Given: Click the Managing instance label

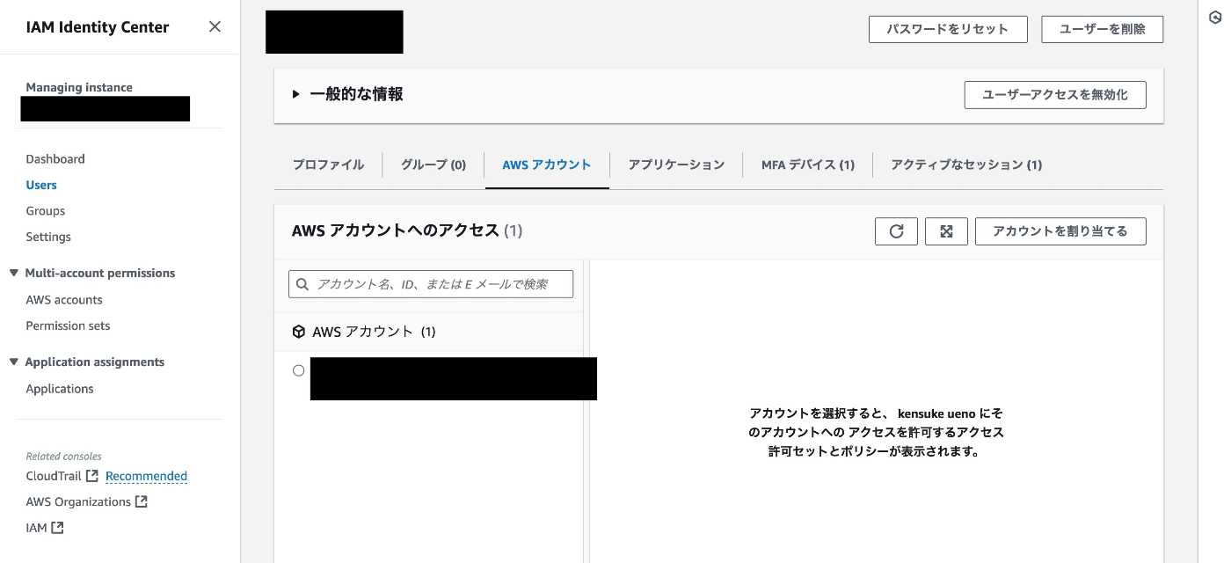Looking at the screenshot, I should [79, 87].
